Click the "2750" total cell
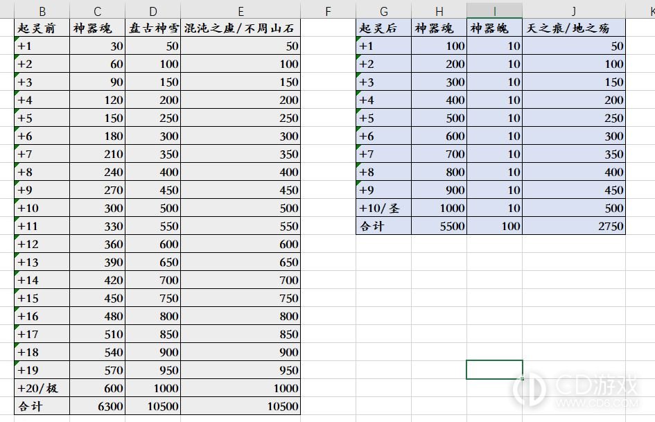 click(x=574, y=226)
